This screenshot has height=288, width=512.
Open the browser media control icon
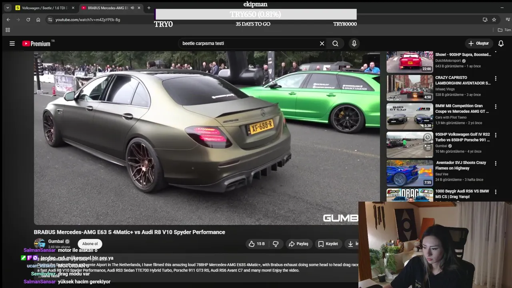(x=508, y=20)
